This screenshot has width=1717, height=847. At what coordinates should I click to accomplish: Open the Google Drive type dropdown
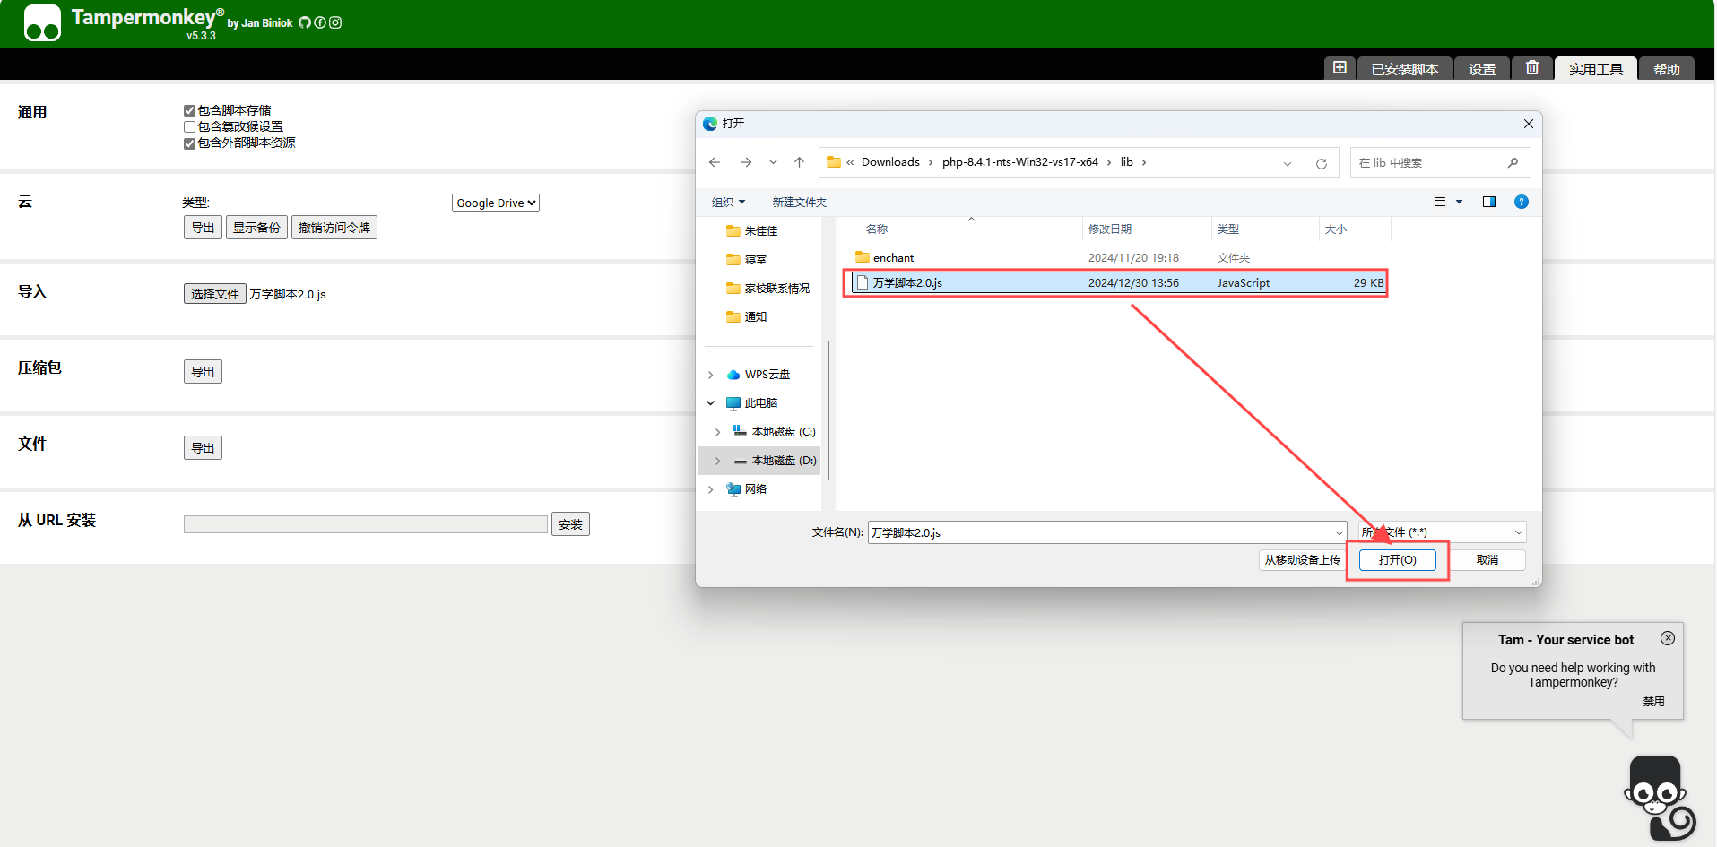495,203
